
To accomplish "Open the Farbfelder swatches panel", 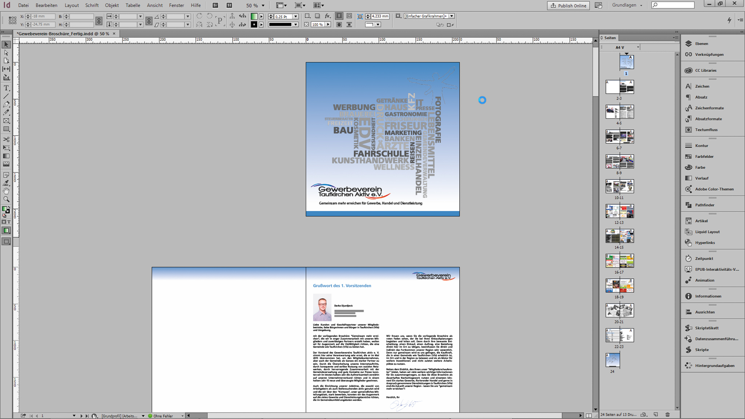I will pos(704,156).
